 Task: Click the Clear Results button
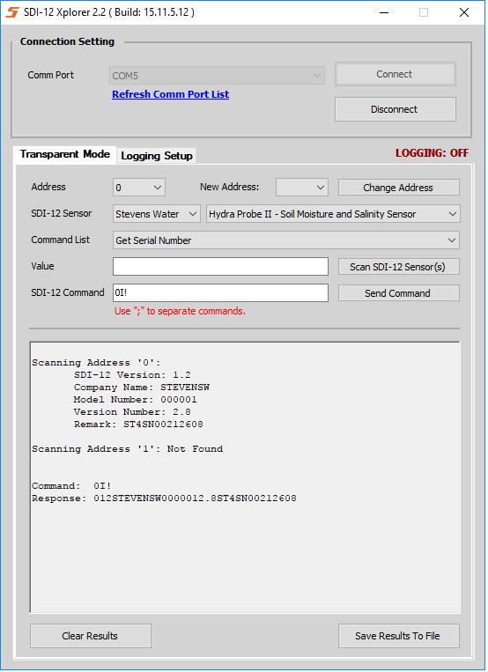(91, 636)
